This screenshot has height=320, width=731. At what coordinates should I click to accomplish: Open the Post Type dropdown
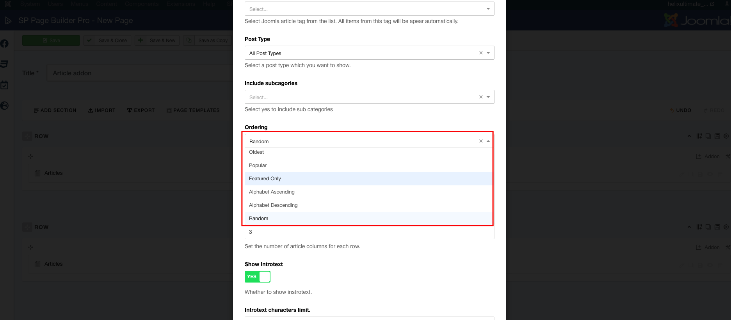pos(363,53)
